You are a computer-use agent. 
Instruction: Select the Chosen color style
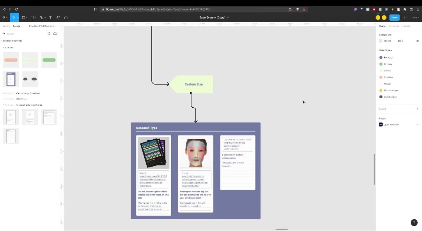point(386,64)
